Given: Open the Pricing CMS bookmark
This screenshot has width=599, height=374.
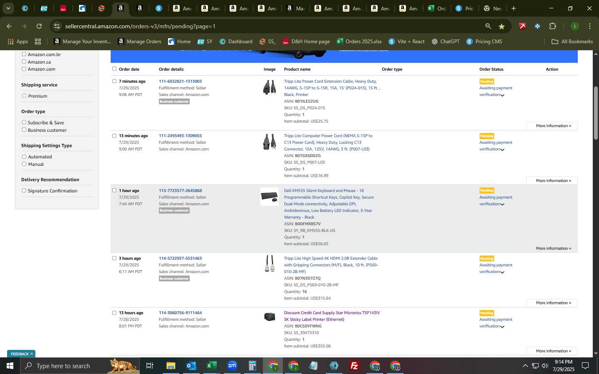Looking at the screenshot, I should tap(484, 42).
